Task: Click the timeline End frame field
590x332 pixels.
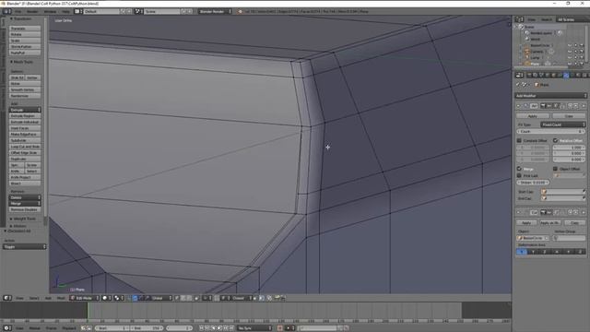Action: (x=147, y=328)
